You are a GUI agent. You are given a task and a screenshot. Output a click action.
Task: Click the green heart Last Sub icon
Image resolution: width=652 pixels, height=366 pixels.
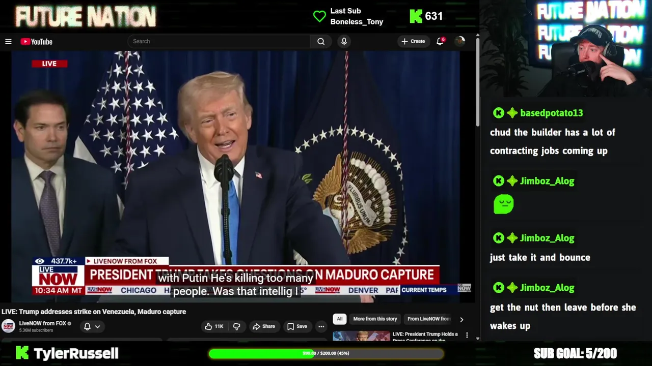point(319,16)
